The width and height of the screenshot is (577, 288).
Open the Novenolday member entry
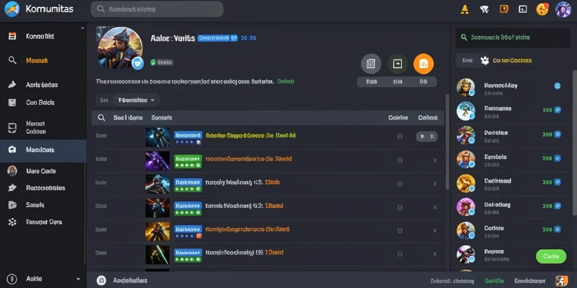pyautogui.click(x=512, y=88)
